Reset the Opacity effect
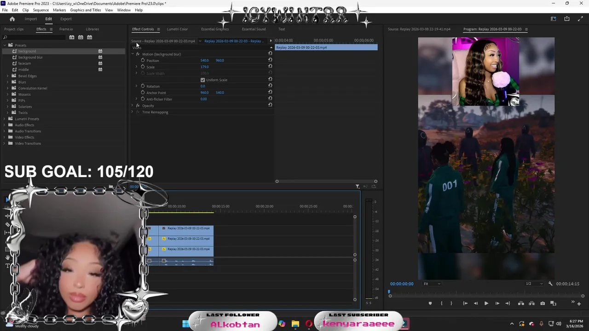This screenshot has height=331, width=589. pyautogui.click(x=270, y=105)
